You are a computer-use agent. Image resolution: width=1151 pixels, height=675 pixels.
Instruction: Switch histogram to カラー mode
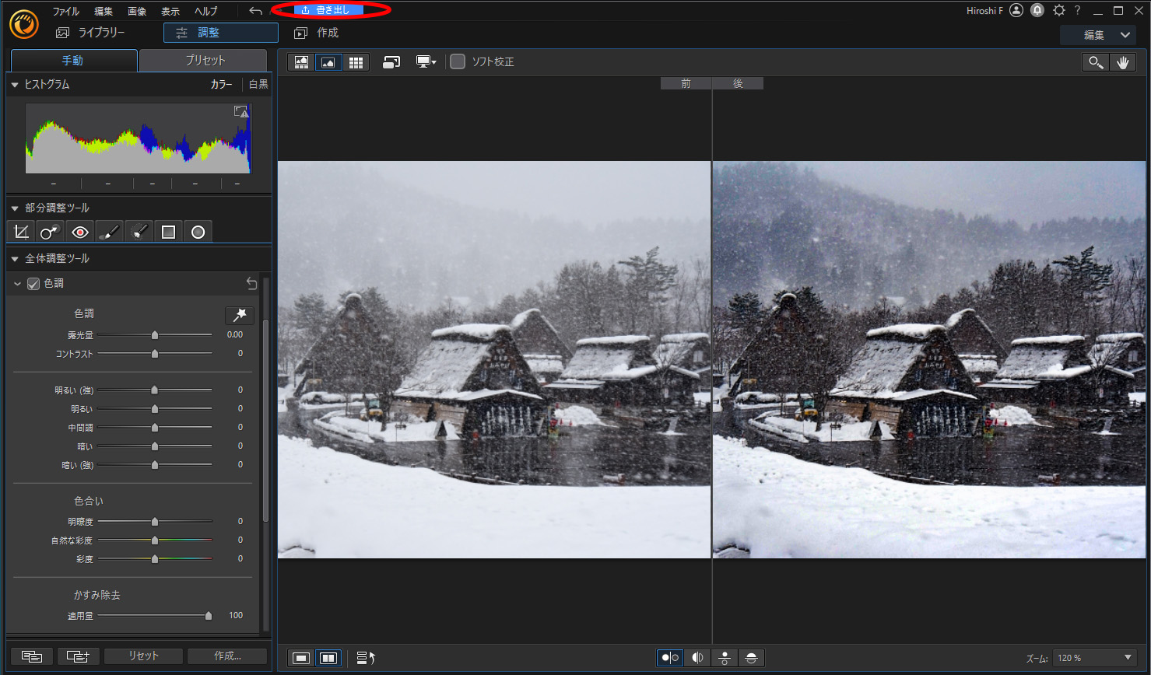[221, 84]
